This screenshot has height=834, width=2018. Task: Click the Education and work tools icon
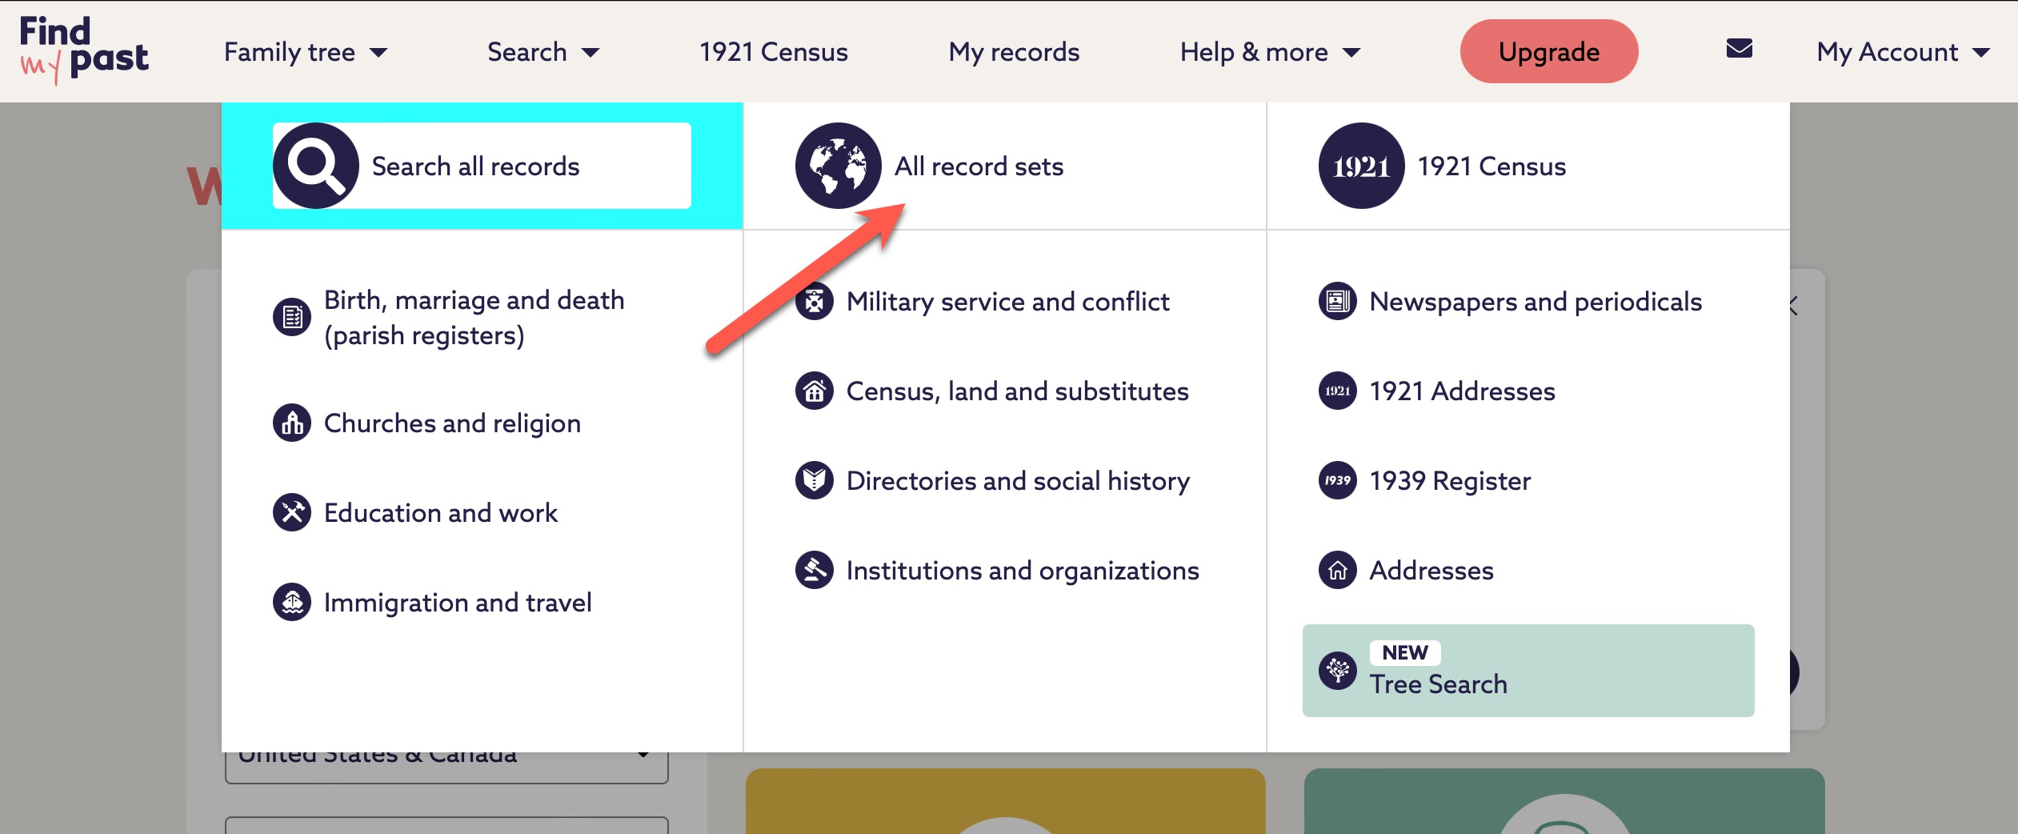point(293,512)
